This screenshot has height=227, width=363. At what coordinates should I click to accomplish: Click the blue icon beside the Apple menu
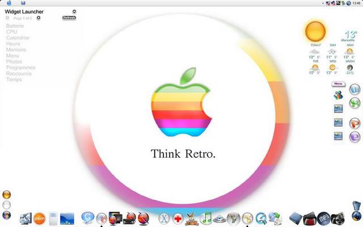23,3
